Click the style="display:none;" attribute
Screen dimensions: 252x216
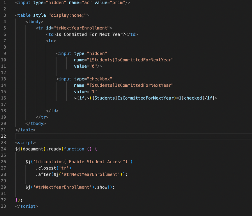60,15
